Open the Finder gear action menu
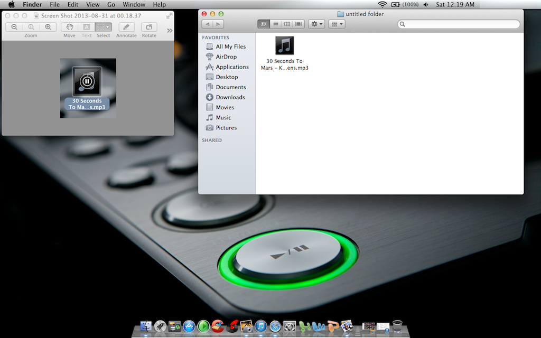The width and height of the screenshot is (541, 338). [316, 24]
